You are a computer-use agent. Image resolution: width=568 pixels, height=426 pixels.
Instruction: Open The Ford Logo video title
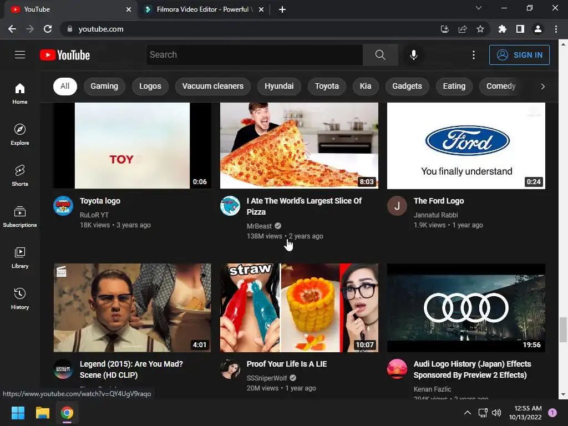[439, 201]
